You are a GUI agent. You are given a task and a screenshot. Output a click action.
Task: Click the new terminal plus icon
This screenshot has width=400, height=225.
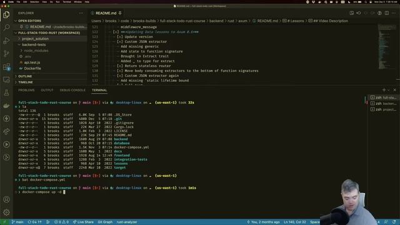pos(384,90)
